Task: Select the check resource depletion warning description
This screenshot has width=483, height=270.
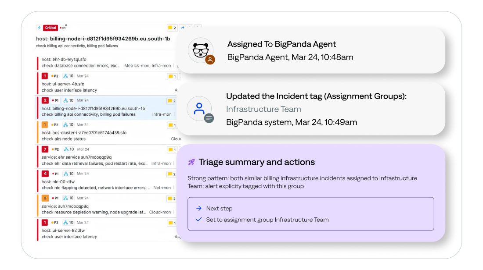Action: 94,212
